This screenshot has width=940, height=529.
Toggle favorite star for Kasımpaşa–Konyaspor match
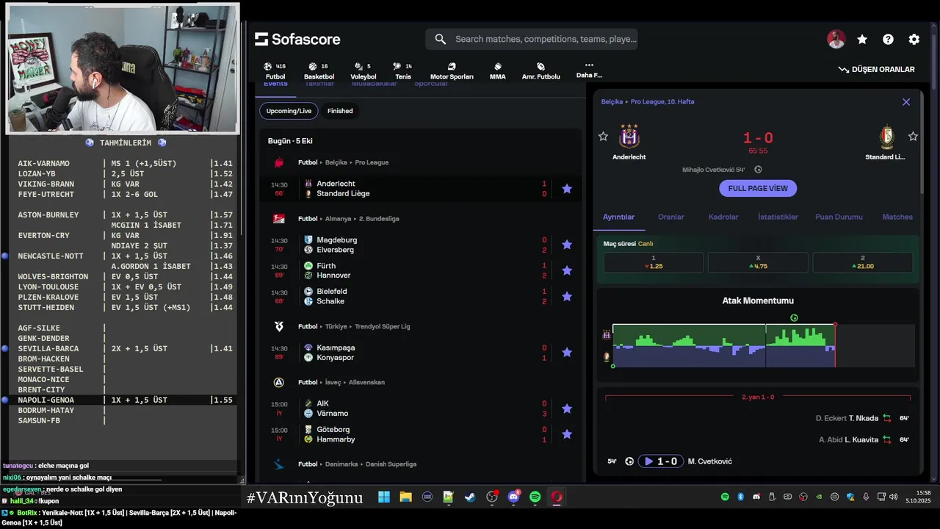567,353
